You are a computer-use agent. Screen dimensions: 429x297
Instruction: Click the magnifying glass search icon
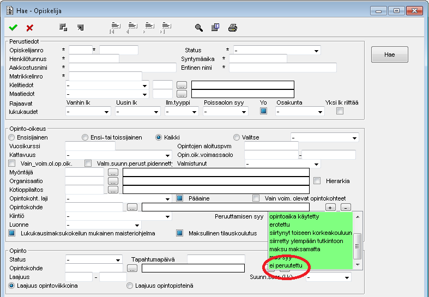[198, 28]
